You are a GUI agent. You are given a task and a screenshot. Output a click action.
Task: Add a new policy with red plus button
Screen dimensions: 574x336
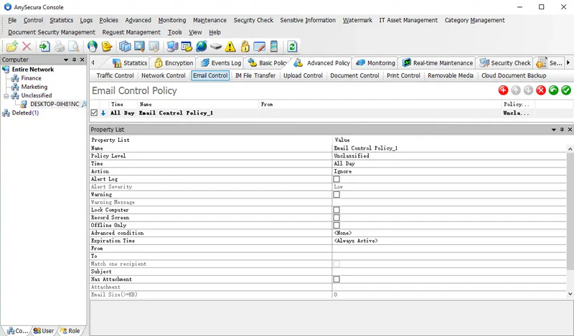(x=503, y=90)
